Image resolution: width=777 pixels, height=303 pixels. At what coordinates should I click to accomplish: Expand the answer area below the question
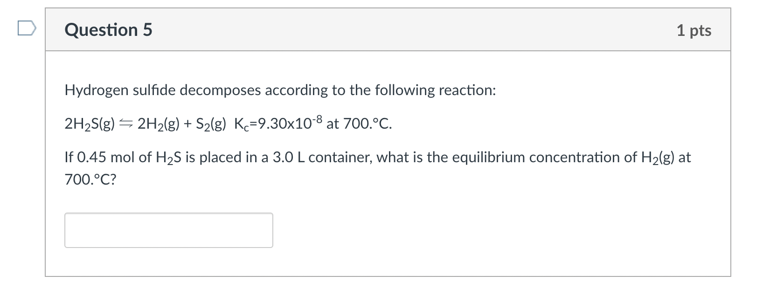(169, 230)
